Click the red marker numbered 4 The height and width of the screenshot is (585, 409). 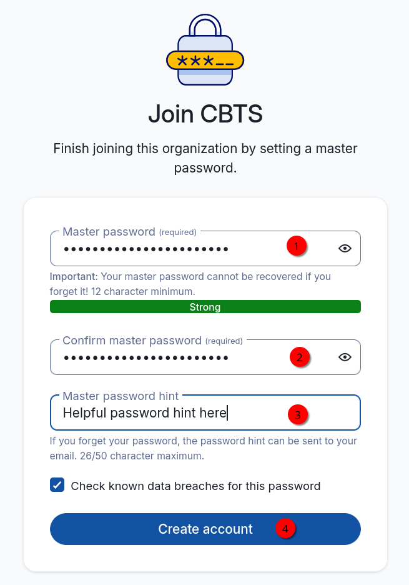(x=285, y=529)
